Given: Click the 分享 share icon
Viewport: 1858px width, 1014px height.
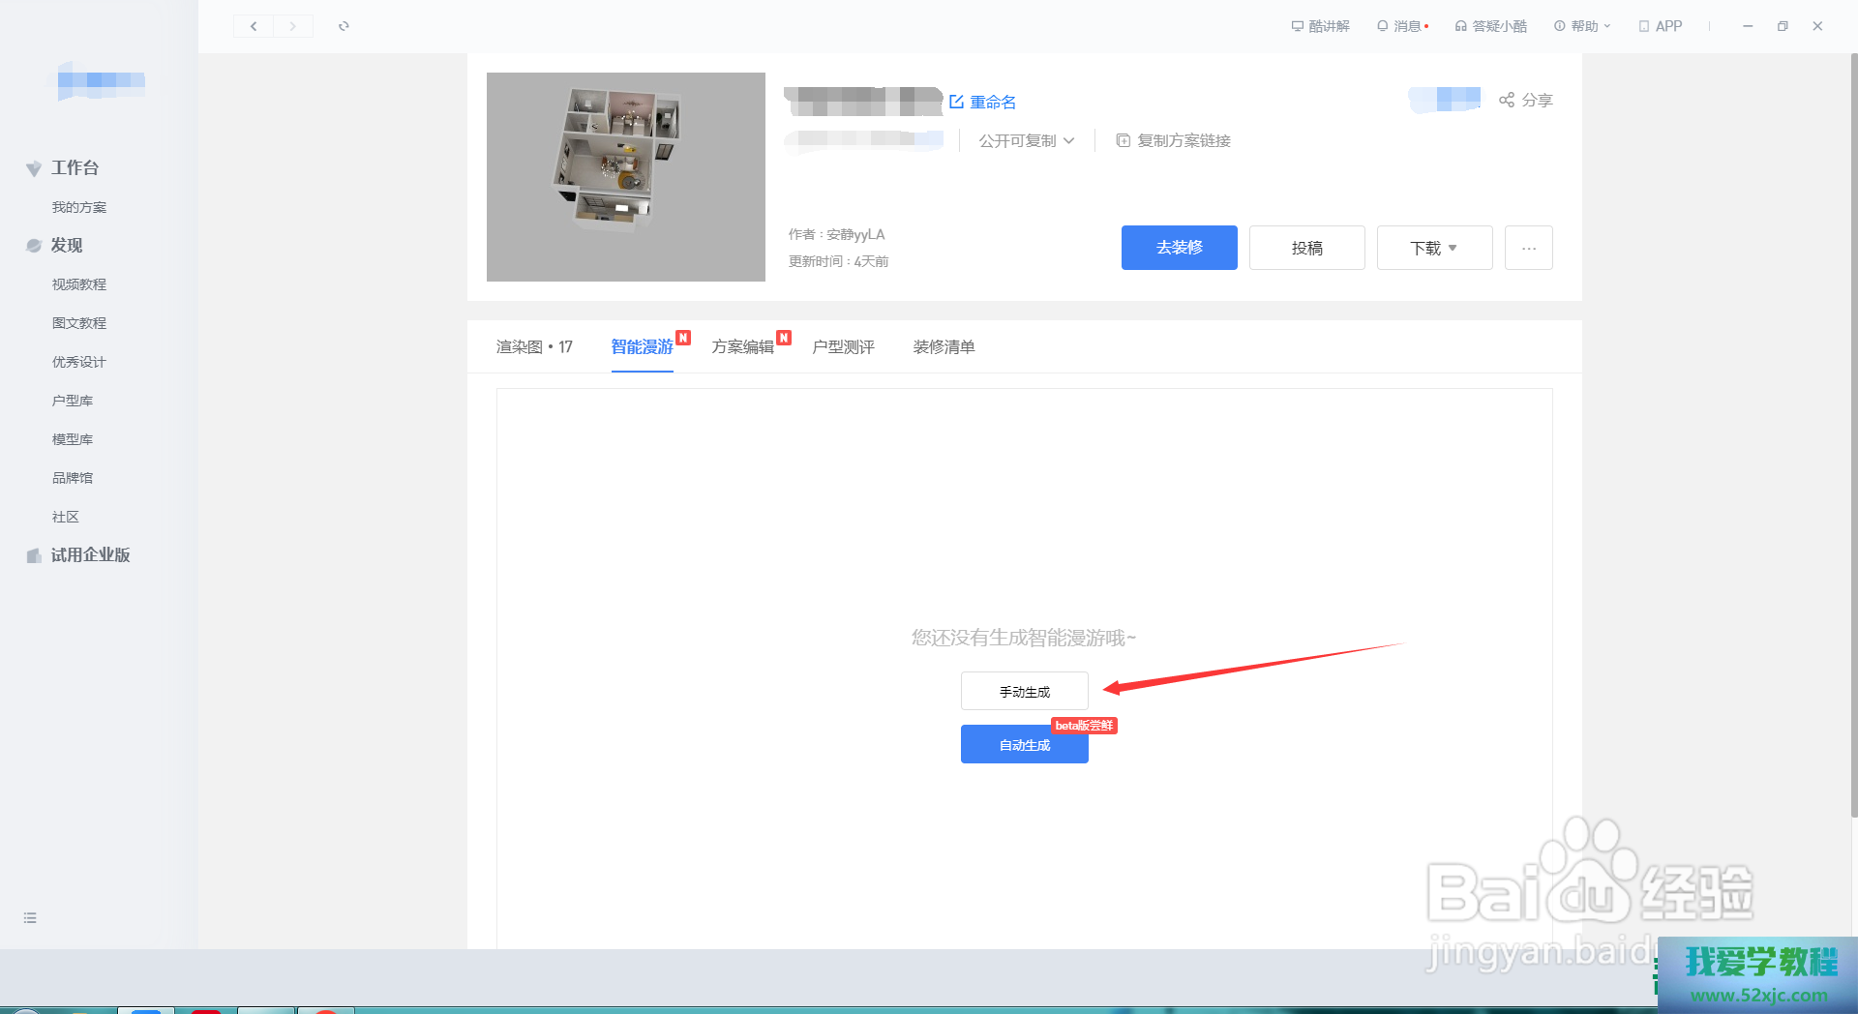Looking at the screenshot, I should click(x=1507, y=100).
